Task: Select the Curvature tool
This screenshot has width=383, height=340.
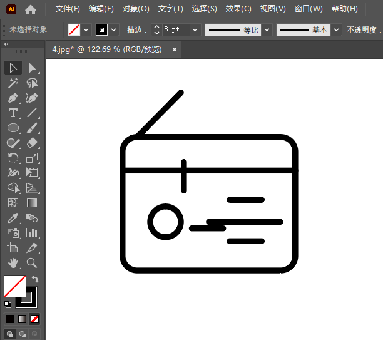Action: pos(33,98)
